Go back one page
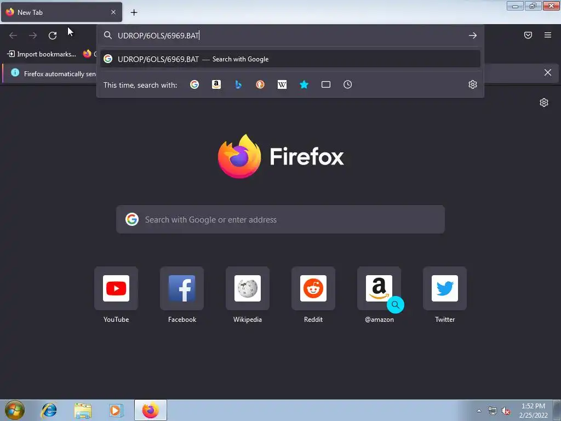 pos(13,36)
